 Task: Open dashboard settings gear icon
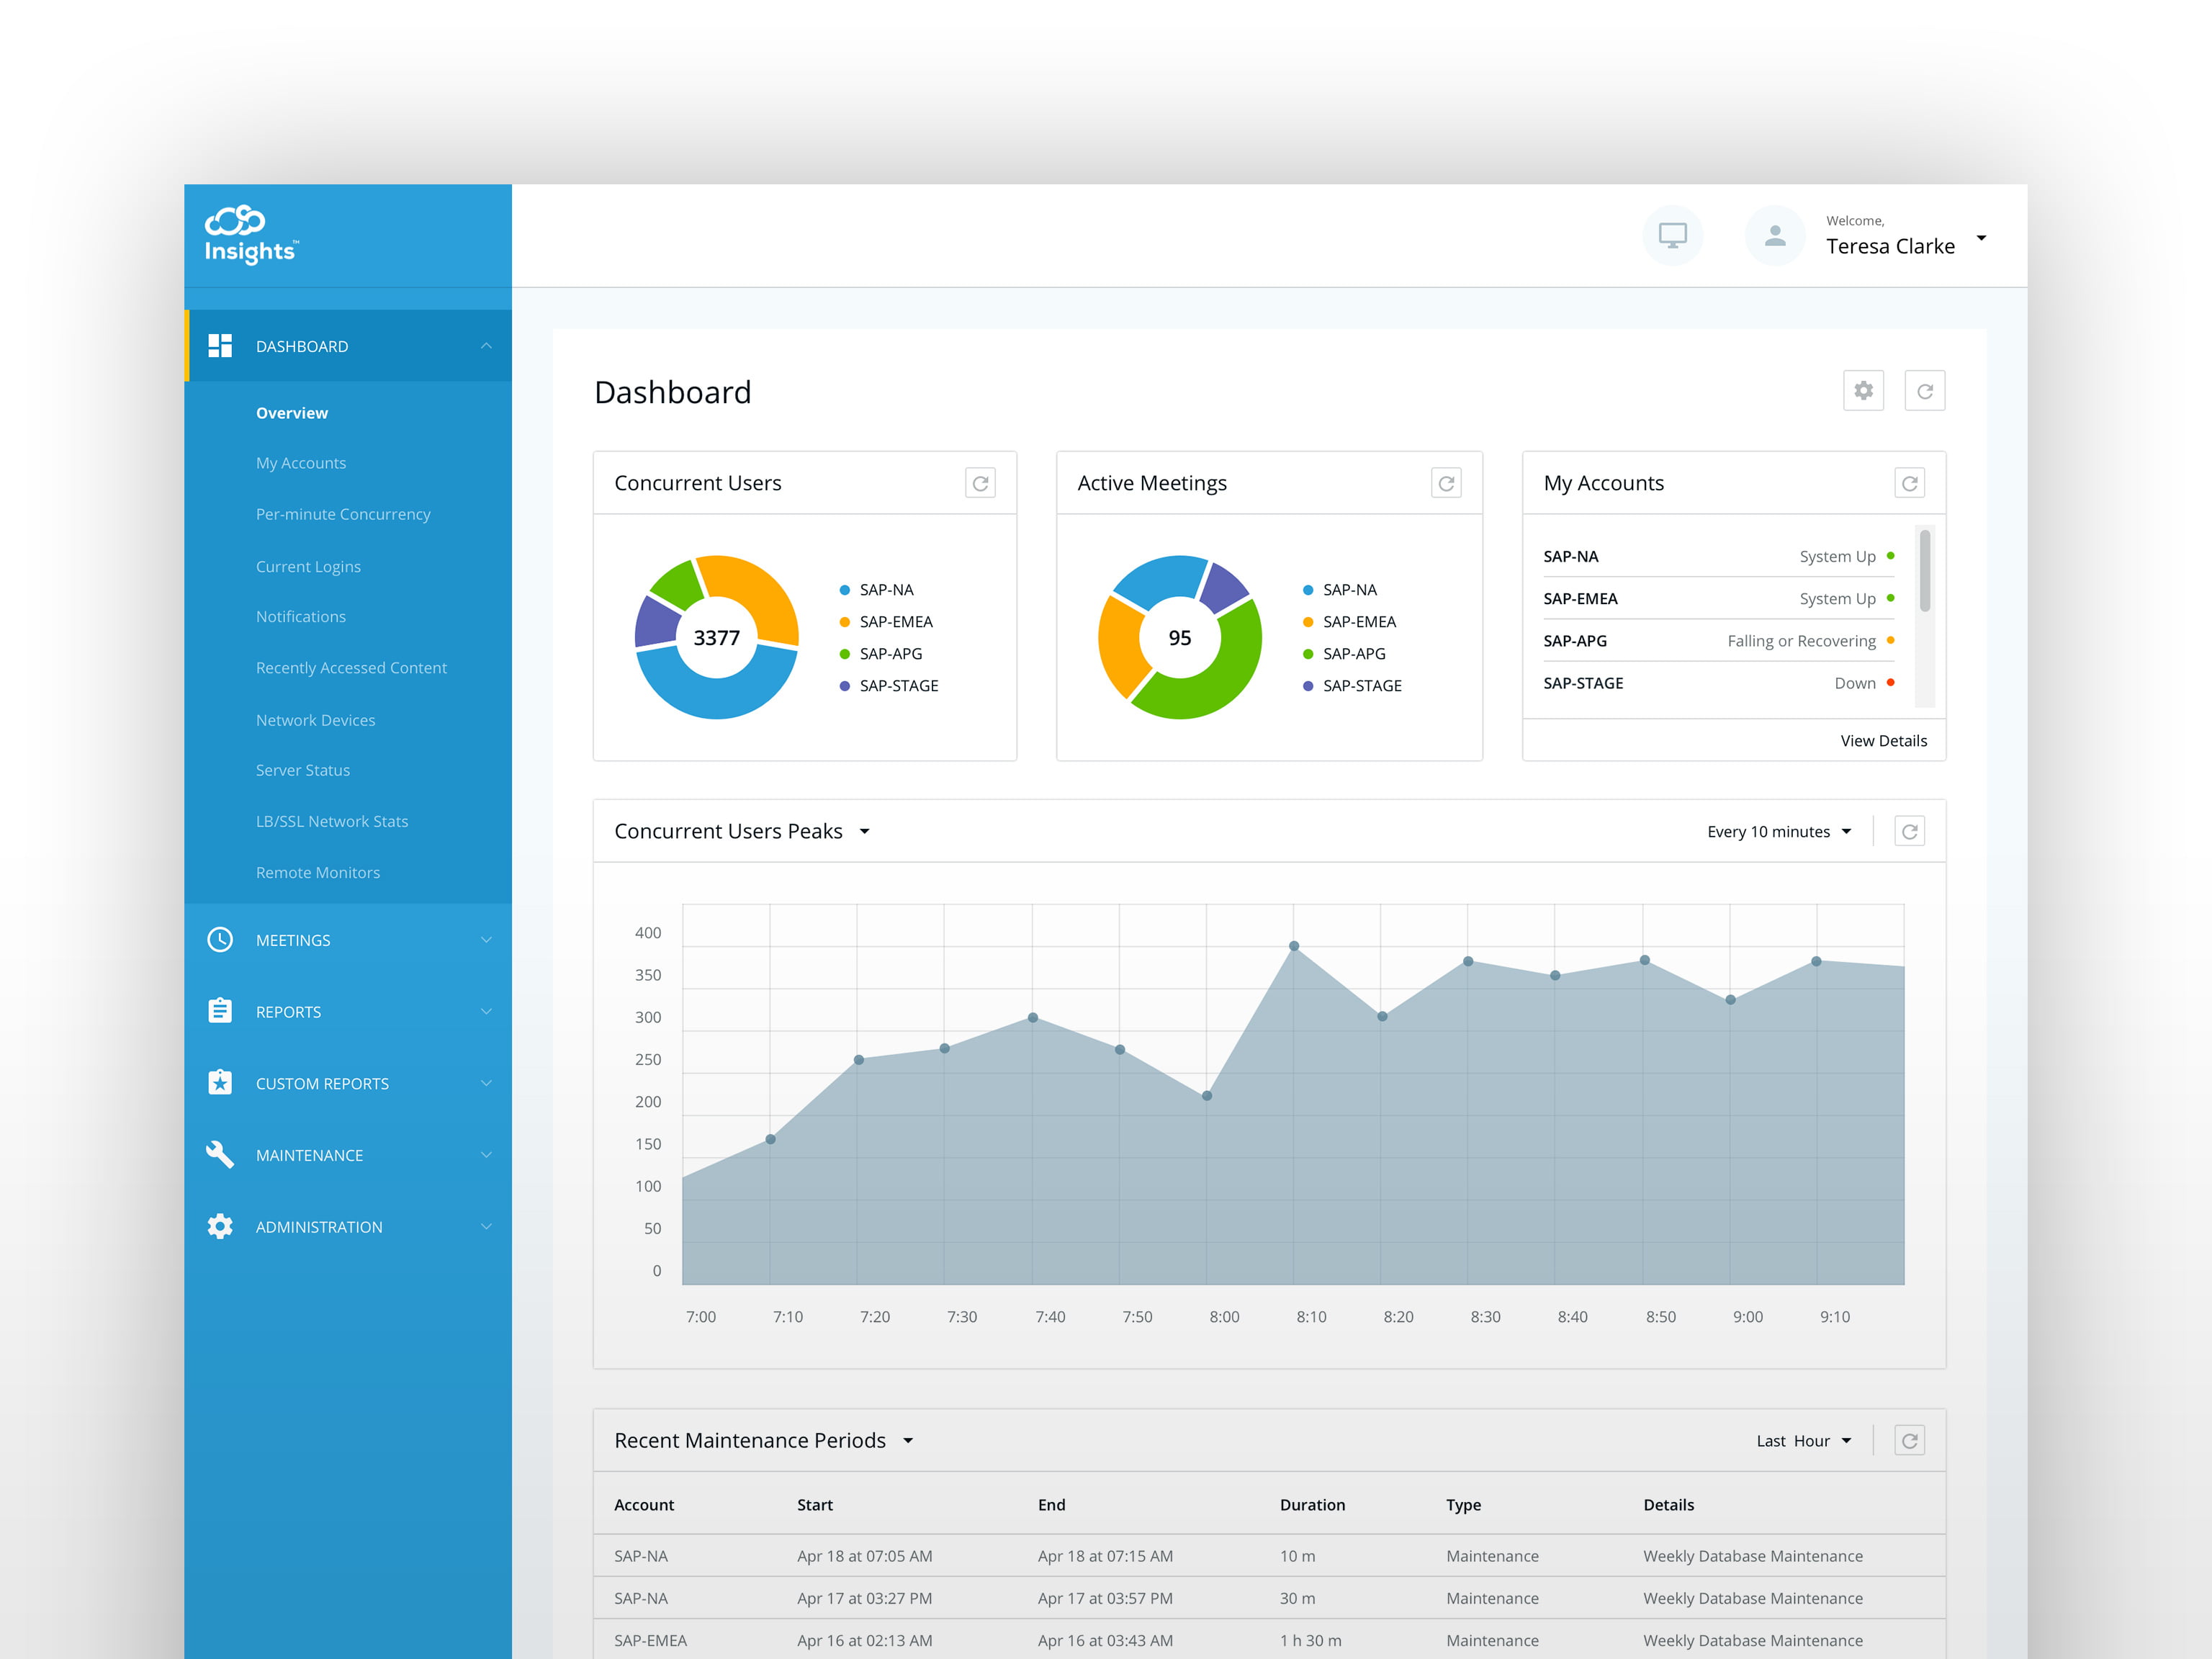tap(1863, 391)
